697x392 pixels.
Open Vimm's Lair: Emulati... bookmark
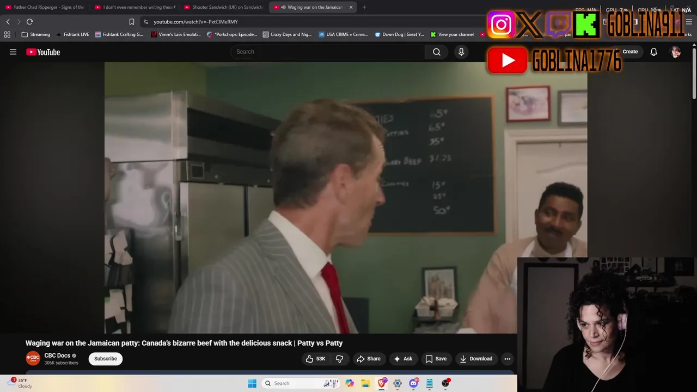tap(176, 34)
